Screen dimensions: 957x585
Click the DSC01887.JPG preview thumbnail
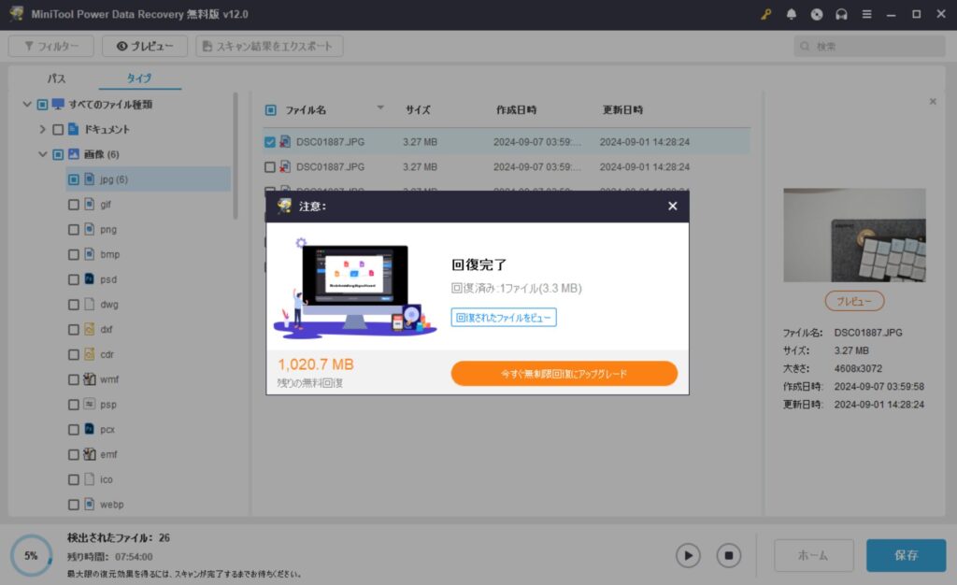pos(854,235)
